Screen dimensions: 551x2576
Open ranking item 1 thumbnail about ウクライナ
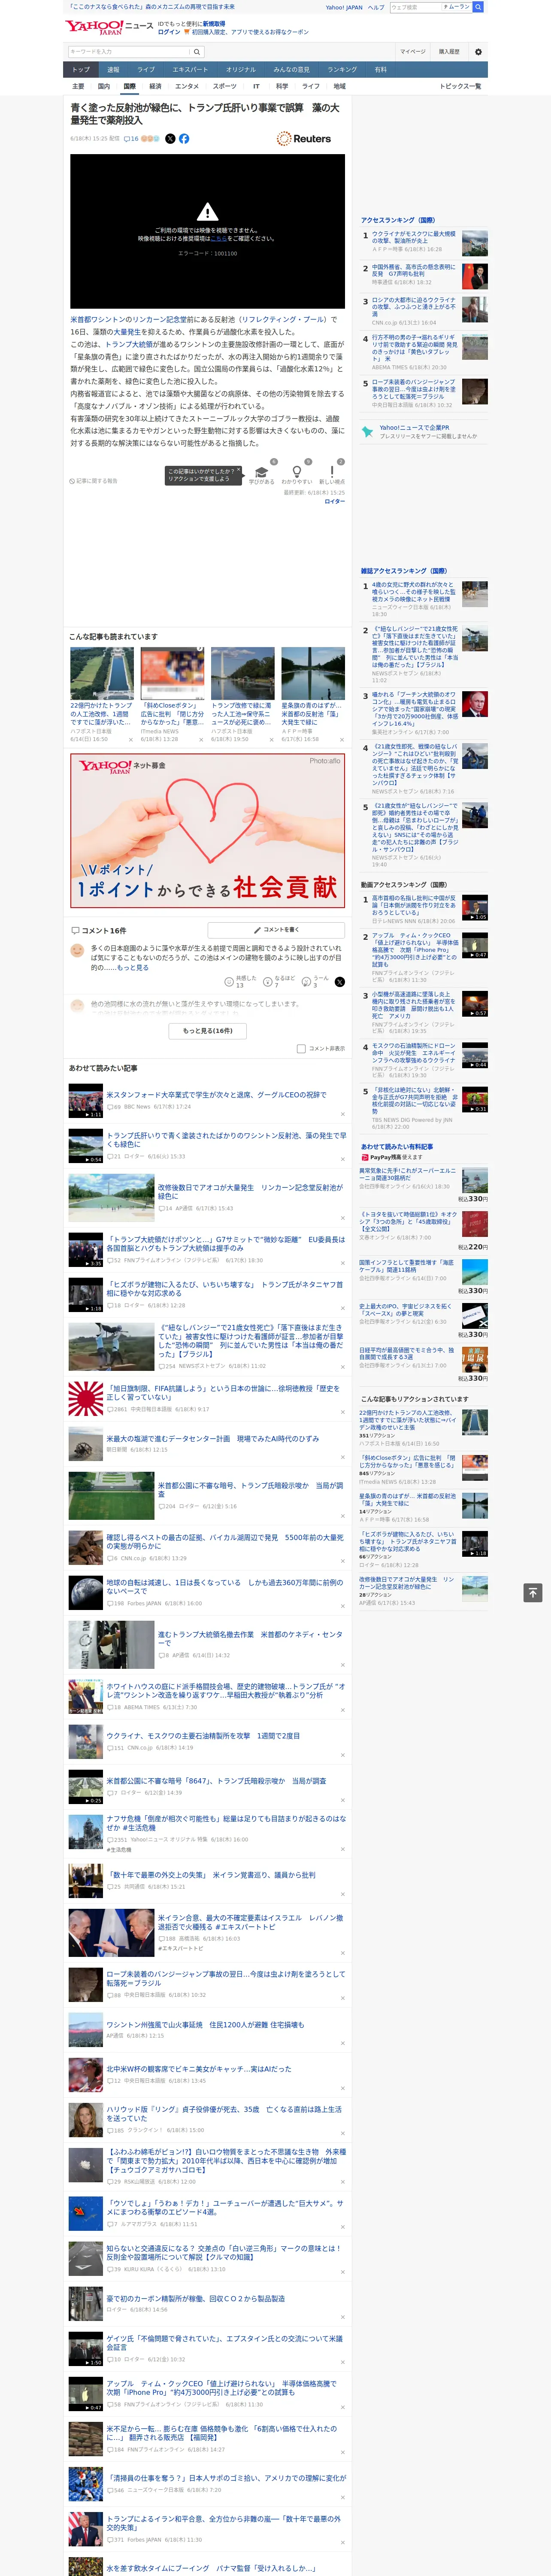[475, 242]
